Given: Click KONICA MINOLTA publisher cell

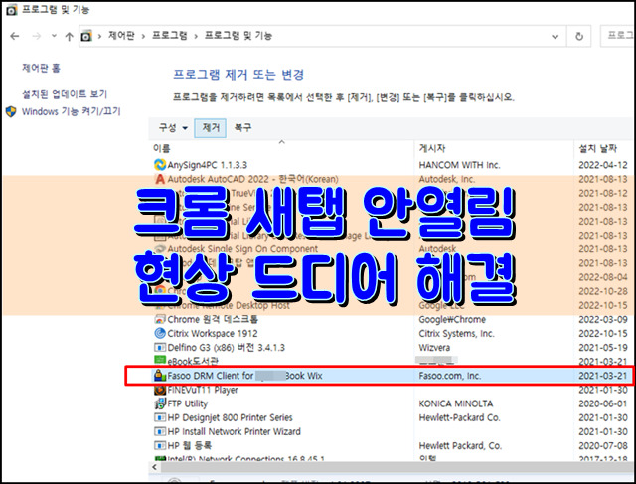Looking at the screenshot, I should pyautogui.click(x=456, y=403).
